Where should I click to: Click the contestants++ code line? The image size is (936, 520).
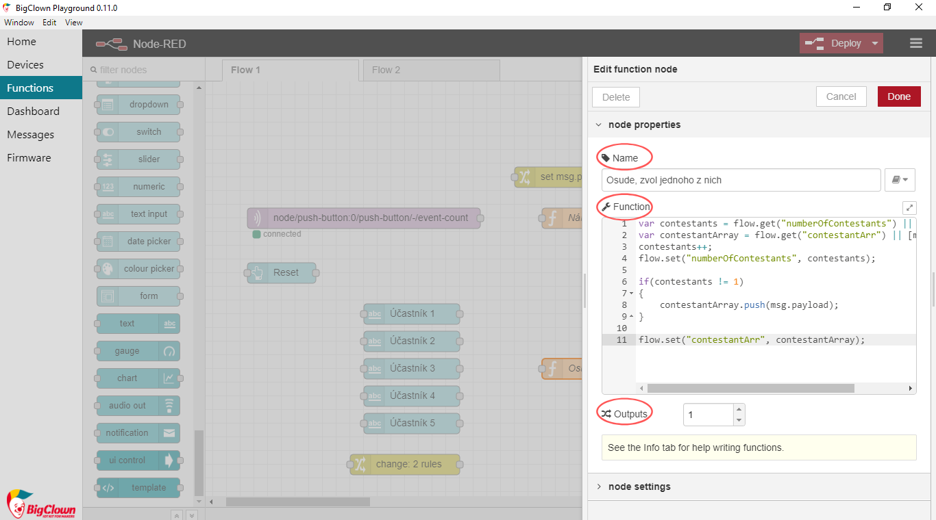click(x=675, y=246)
